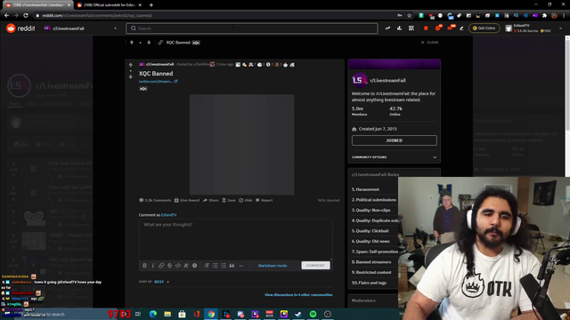Viewport: 570px width, 320px height.
Task: Open the twitter.com/Stream link under the title
Action: click(x=158, y=82)
